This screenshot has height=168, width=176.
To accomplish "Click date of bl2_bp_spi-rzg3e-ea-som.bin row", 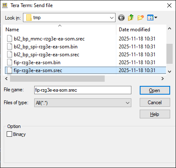I will (x=137, y=47).
